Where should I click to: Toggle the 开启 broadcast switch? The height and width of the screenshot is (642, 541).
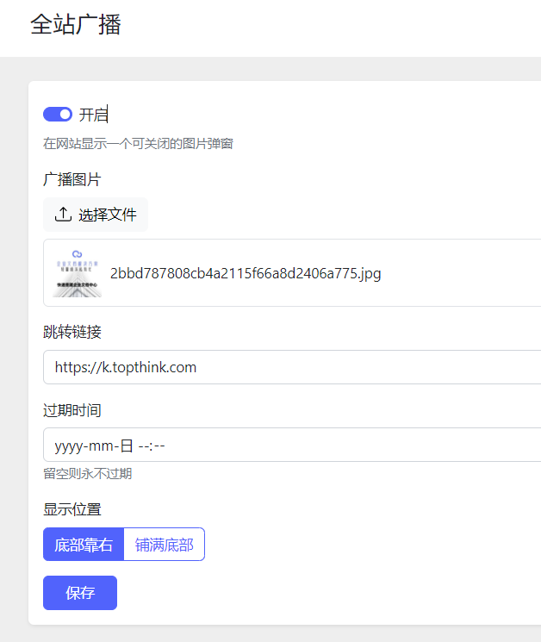[x=58, y=115]
